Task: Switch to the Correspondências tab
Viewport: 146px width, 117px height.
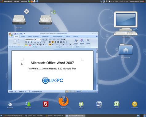Action: click(x=57, y=36)
